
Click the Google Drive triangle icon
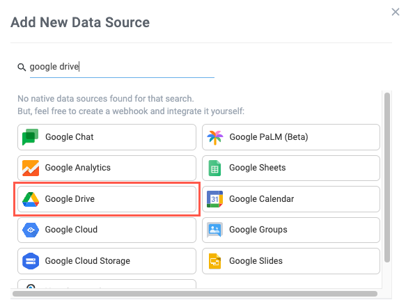point(31,199)
